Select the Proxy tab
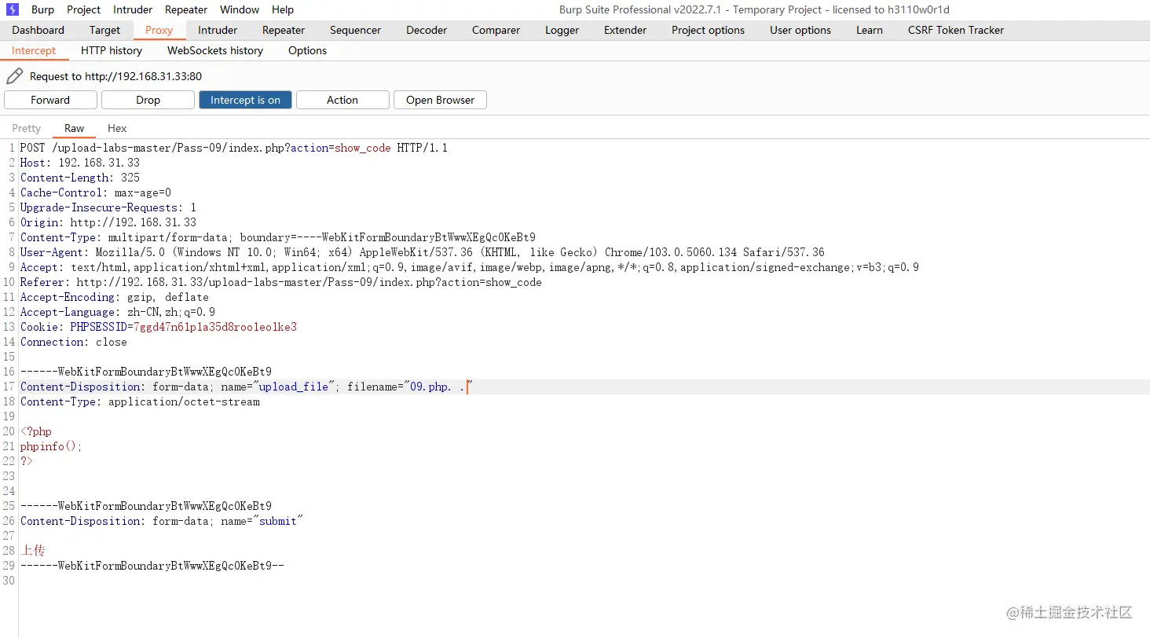The height and width of the screenshot is (638, 1150). click(159, 30)
